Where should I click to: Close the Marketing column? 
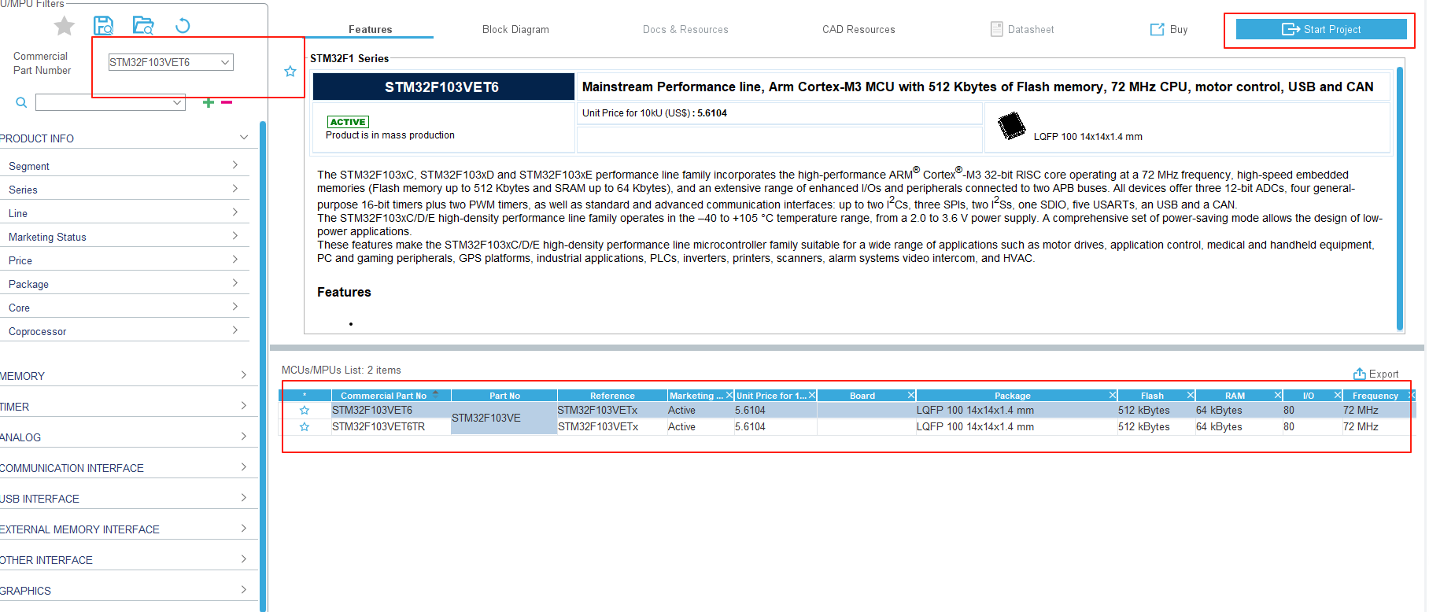[x=729, y=396]
